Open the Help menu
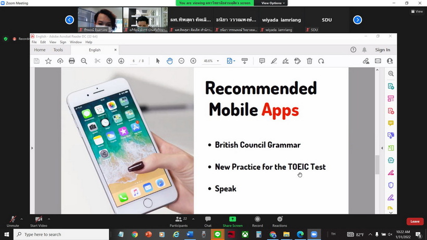 pos(89,42)
